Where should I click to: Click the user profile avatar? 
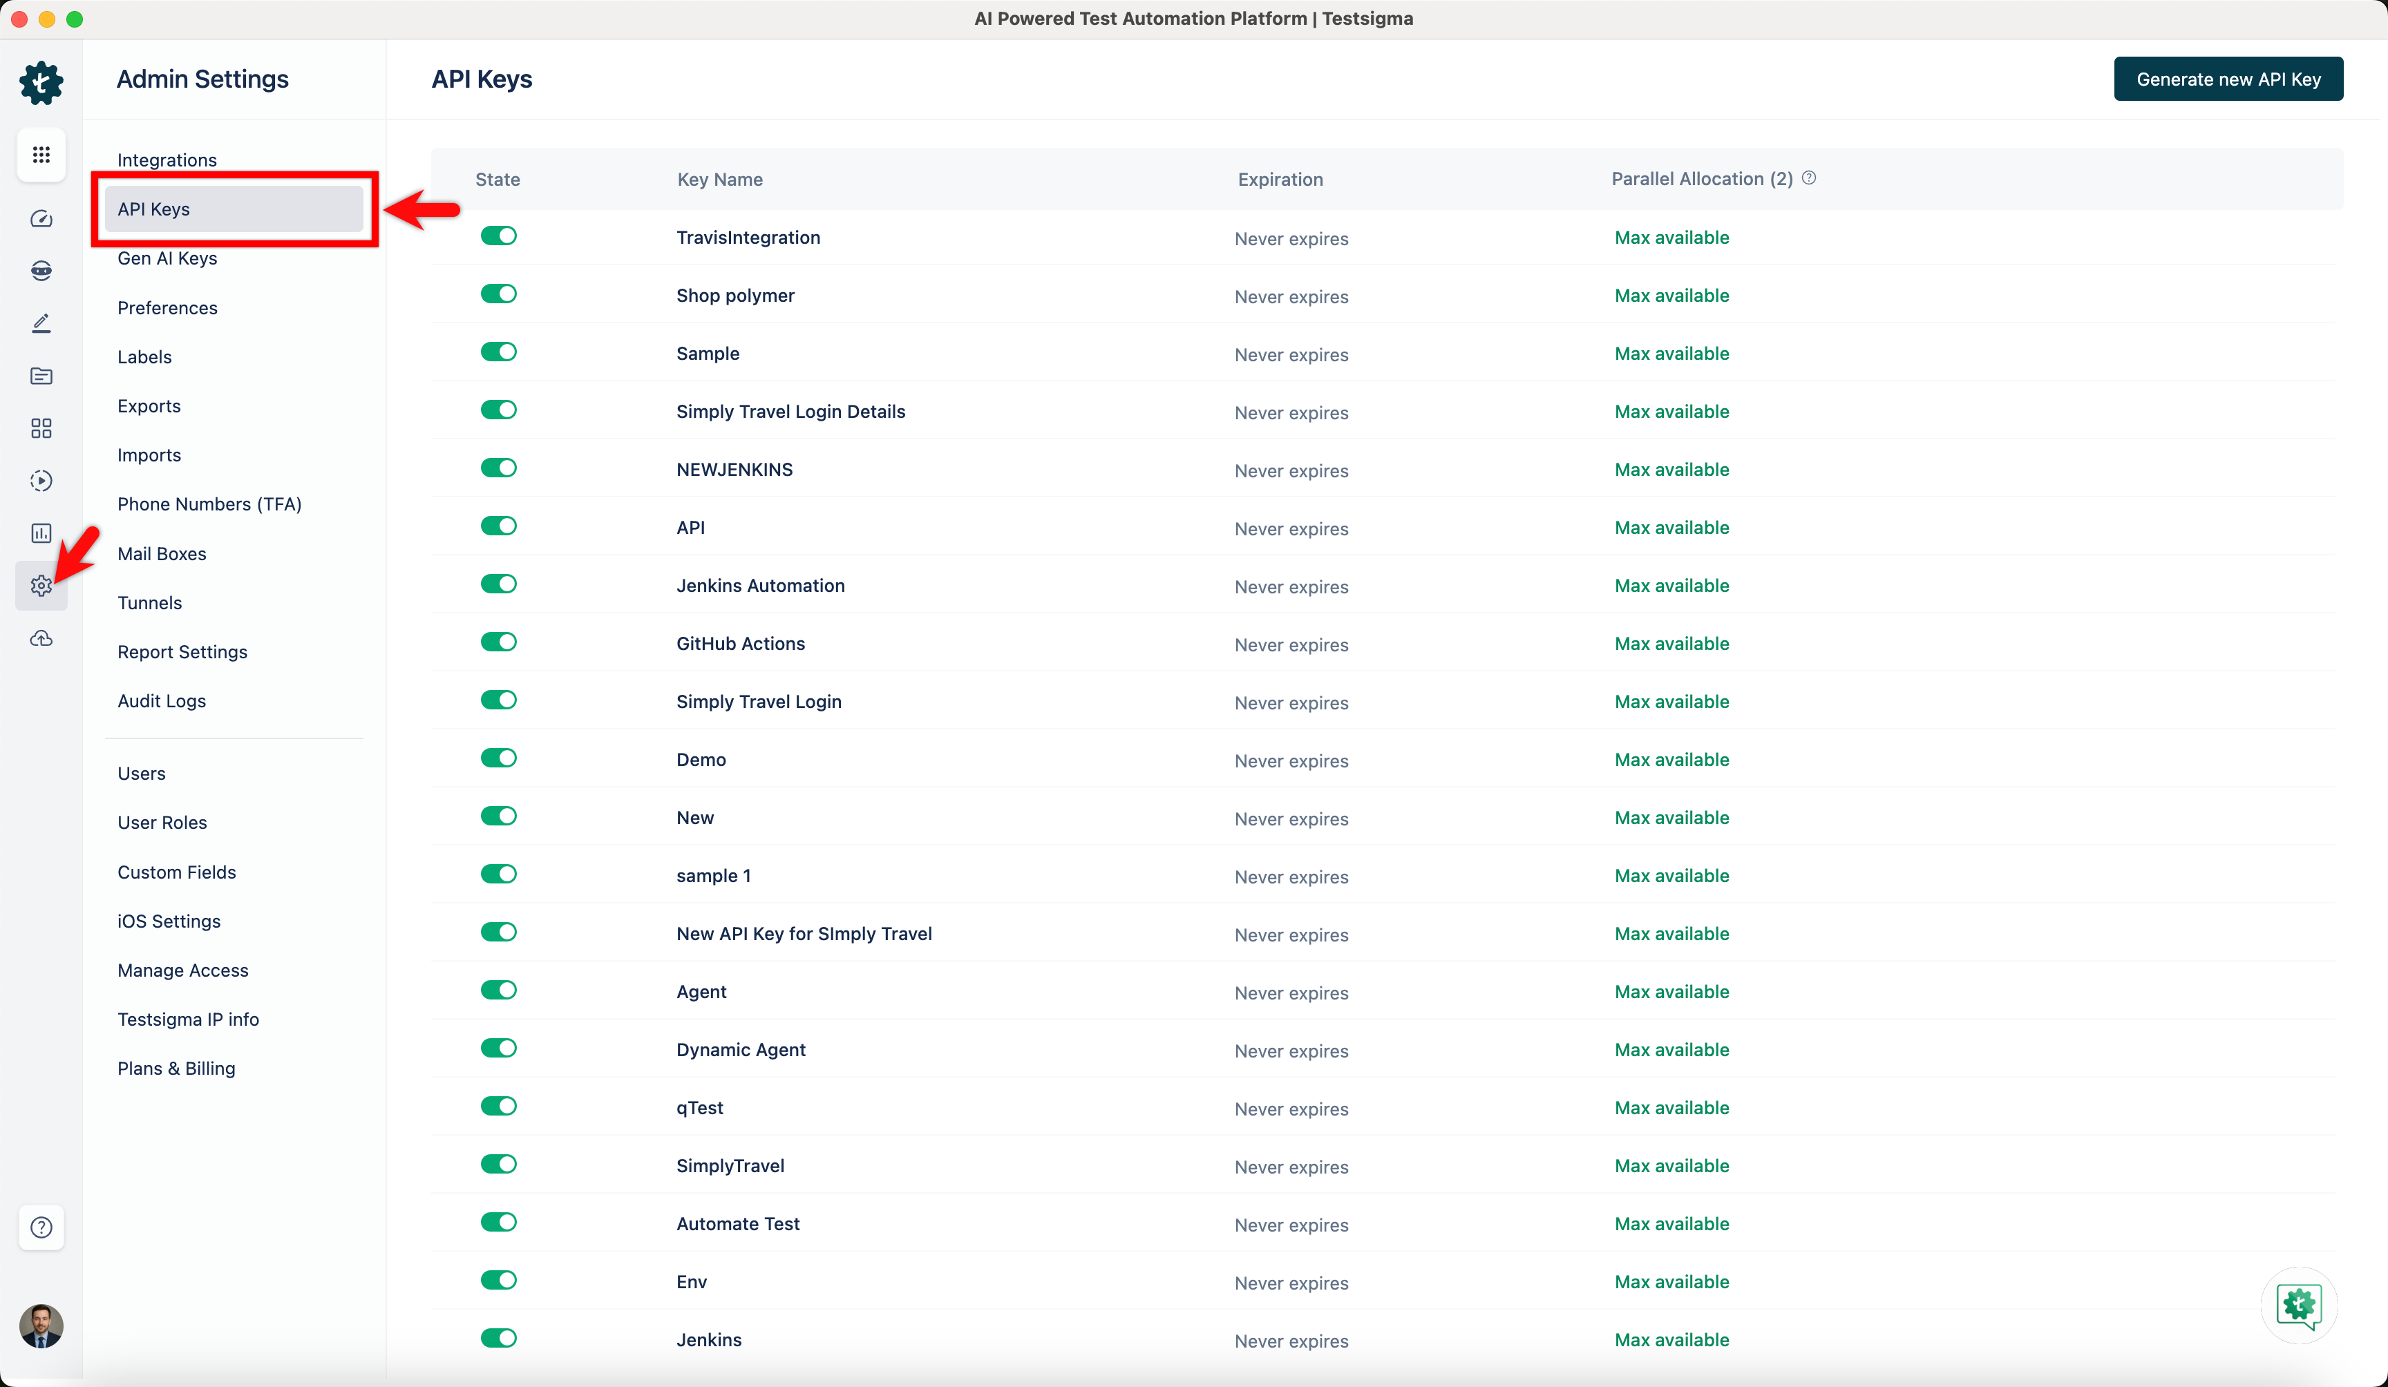coord(41,1326)
